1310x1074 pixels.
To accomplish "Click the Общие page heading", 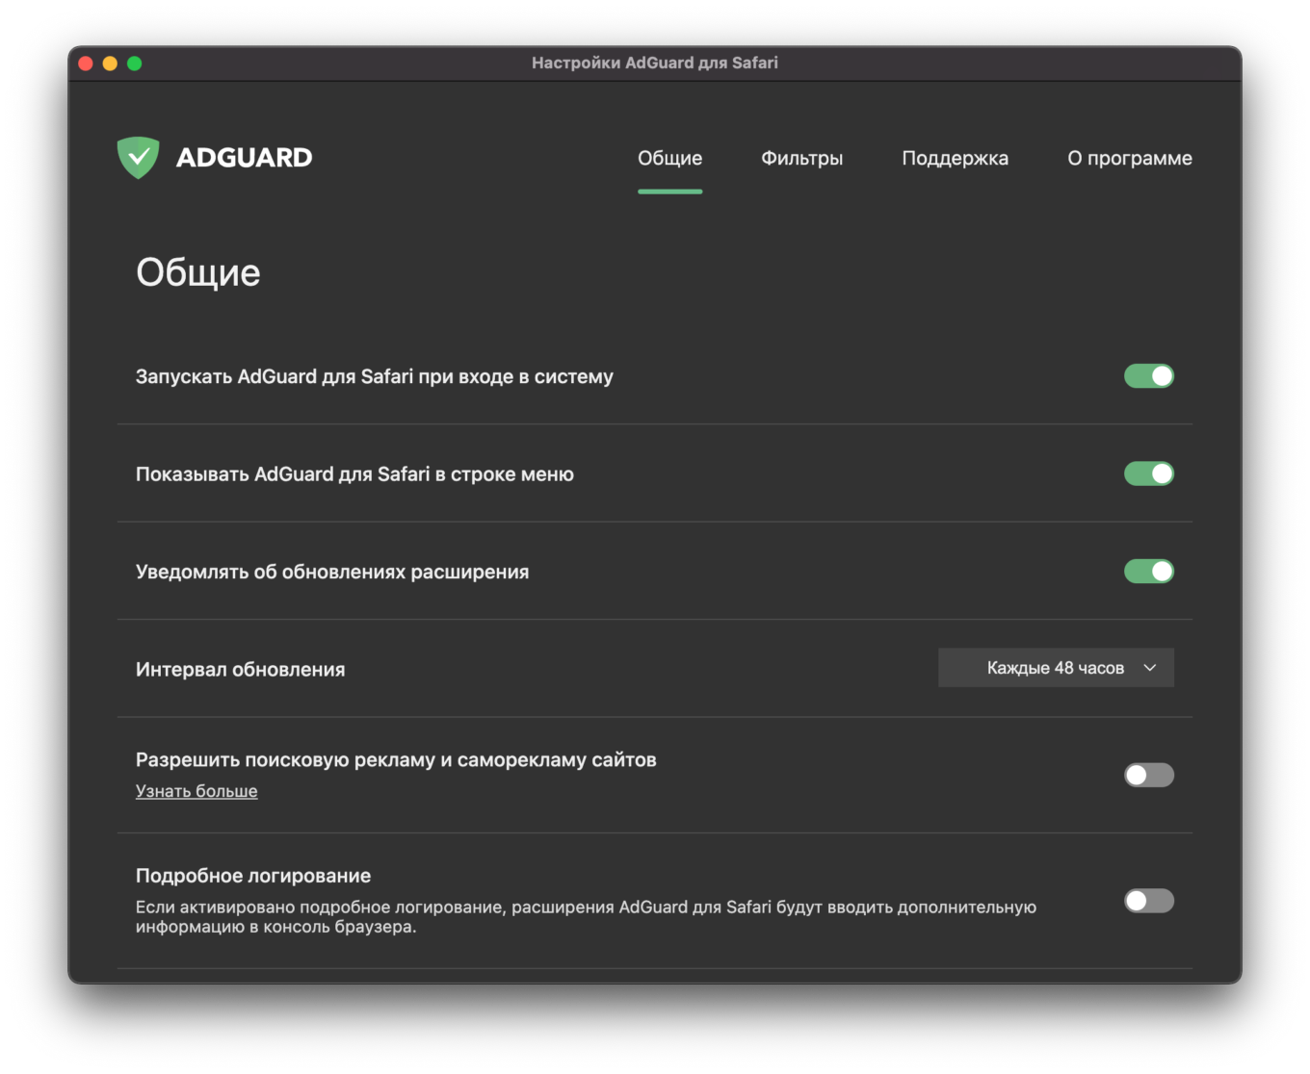I will pyautogui.click(x=198, y=272).
